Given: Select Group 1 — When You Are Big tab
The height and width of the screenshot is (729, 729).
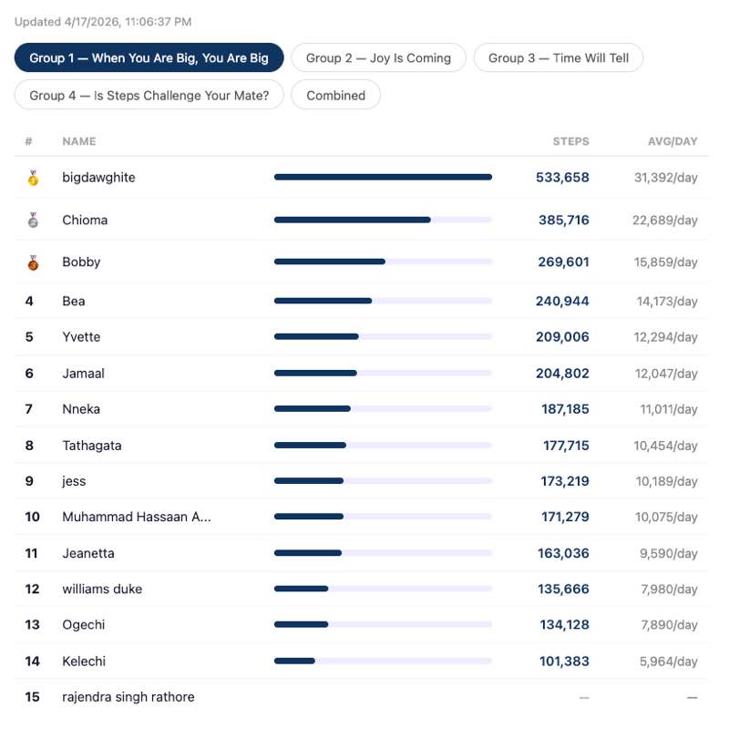Looking at the screenshot, I should tap(149, 58).
